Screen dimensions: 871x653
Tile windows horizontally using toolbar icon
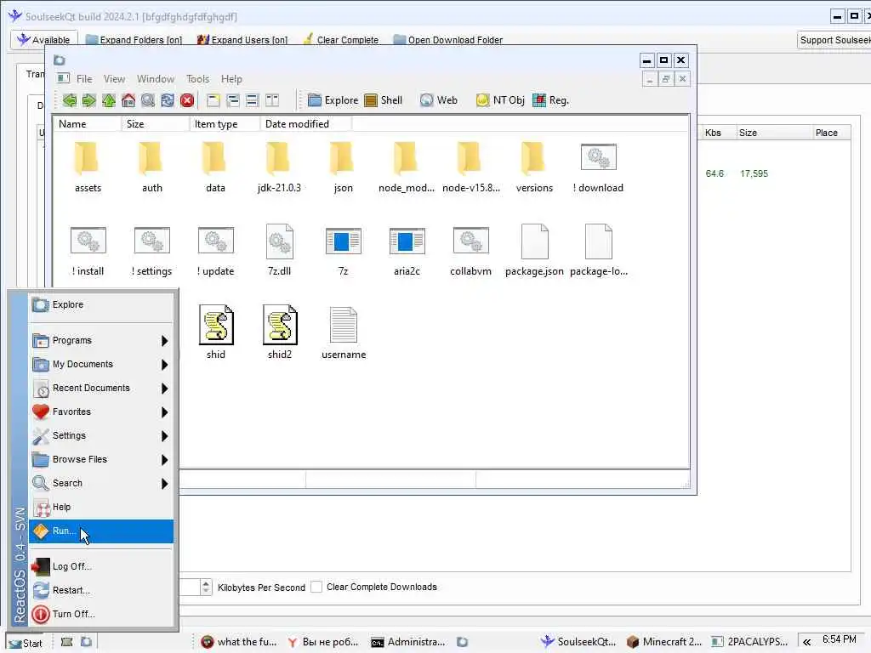click(252, 100)
